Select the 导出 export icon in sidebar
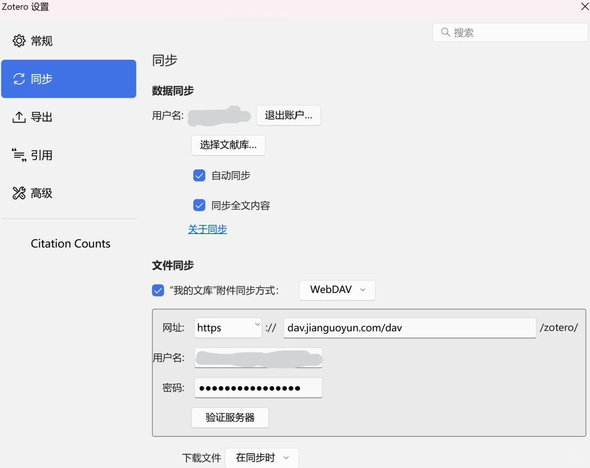The width and height of the screenshot is (590, 468). coord(19,117)
